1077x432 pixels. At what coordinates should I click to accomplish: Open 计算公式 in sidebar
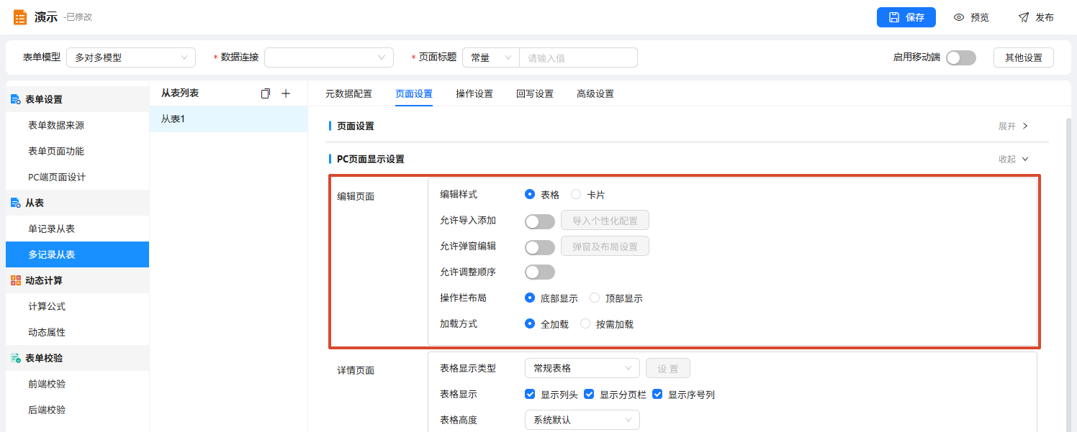coord(77,306)
